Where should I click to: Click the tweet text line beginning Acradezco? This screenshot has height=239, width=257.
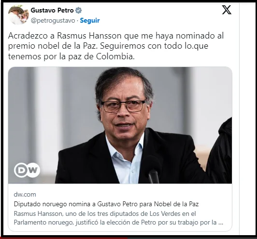(116, 36)
